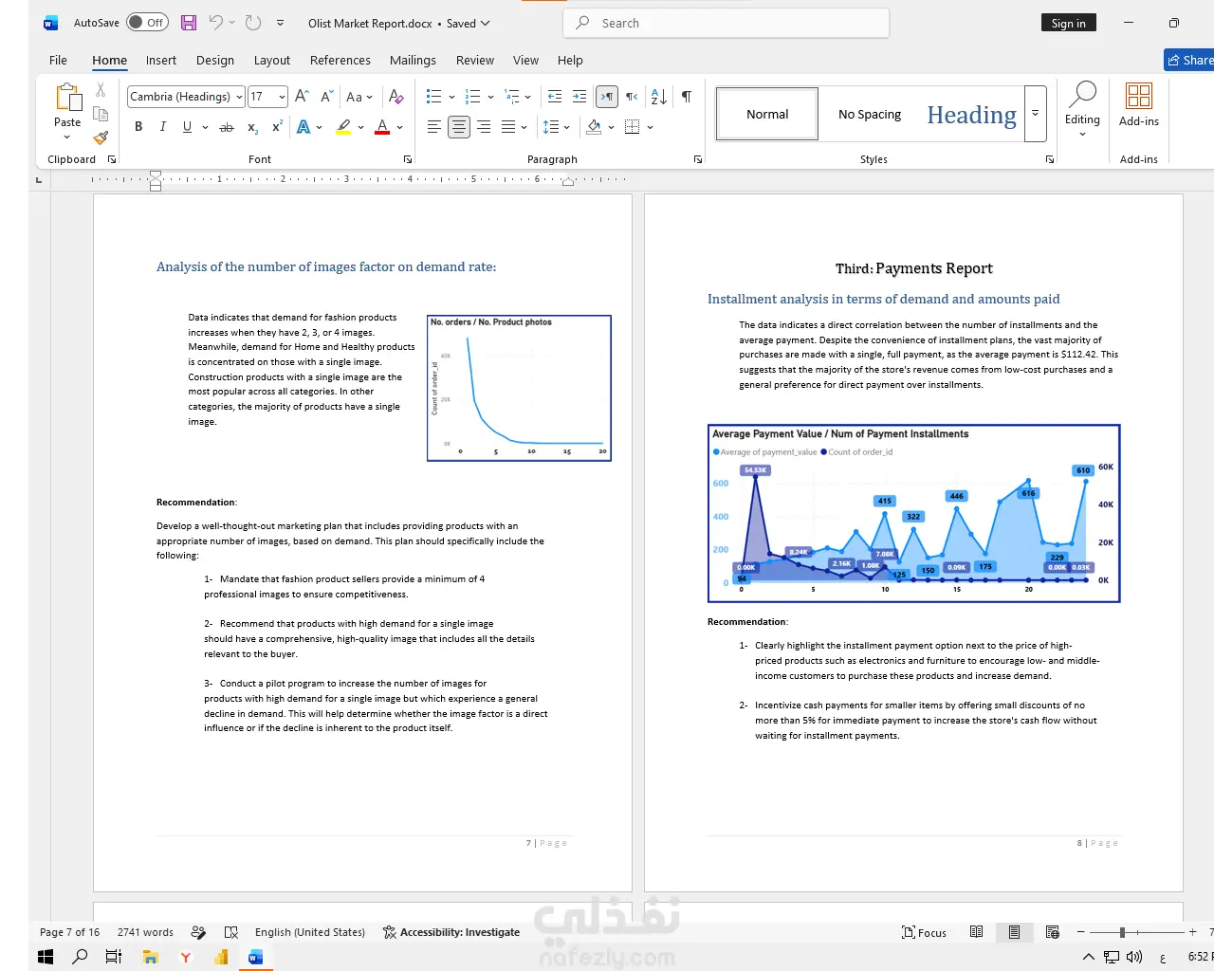Apply Heading style
The width and height of the screenshot is (1214, 971).
(972, 114)
